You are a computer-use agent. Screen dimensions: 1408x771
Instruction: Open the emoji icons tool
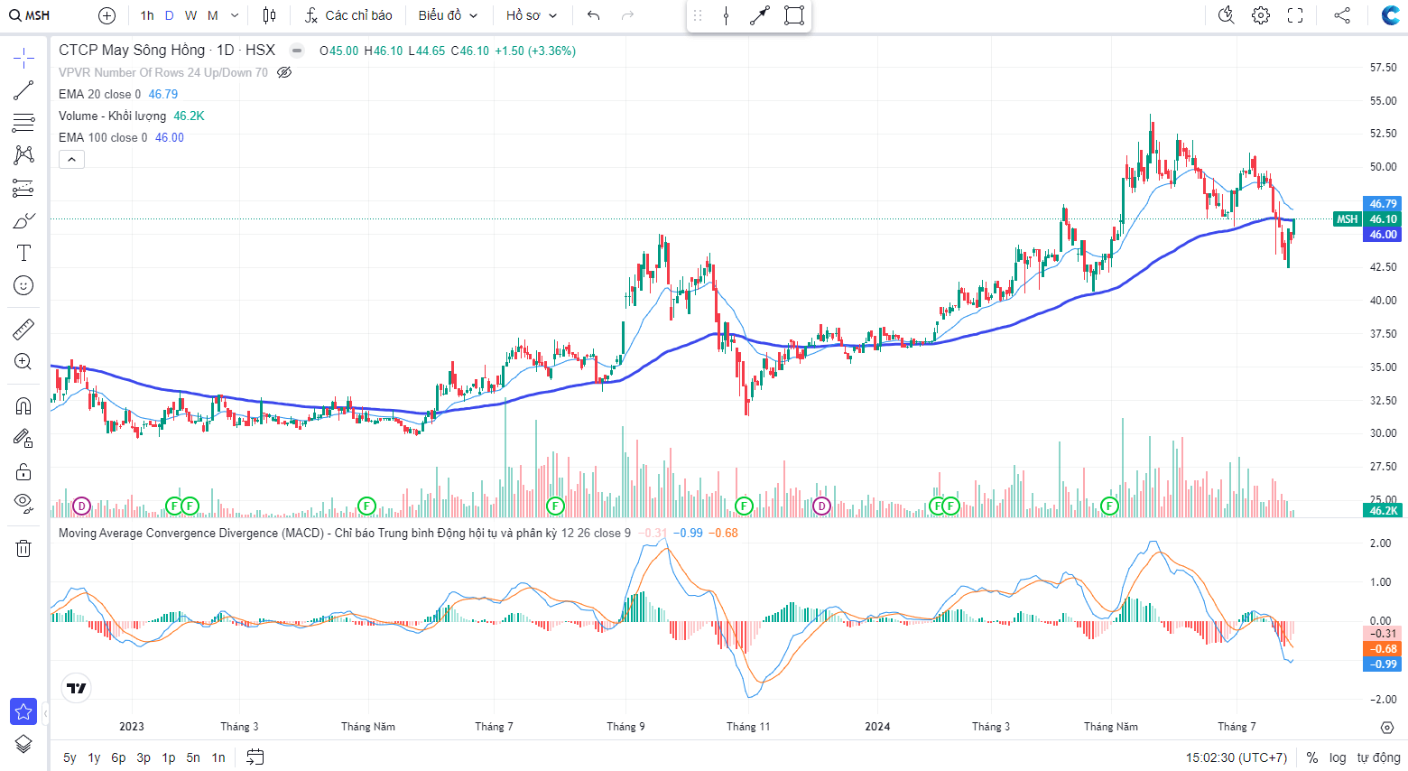click(23, 285)
